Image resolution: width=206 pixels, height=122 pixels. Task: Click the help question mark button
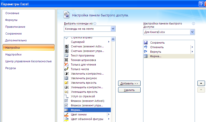click(201, 4)
